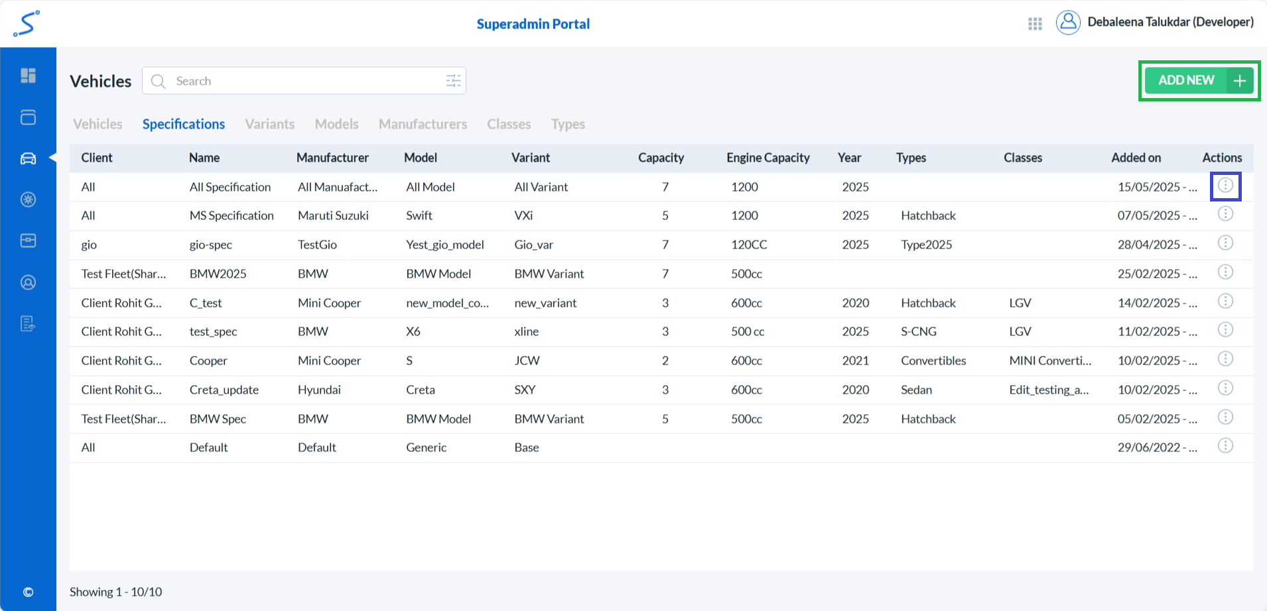Click the copyright icon in sidebar
The image size is (1267, 611).
point(28,592)
